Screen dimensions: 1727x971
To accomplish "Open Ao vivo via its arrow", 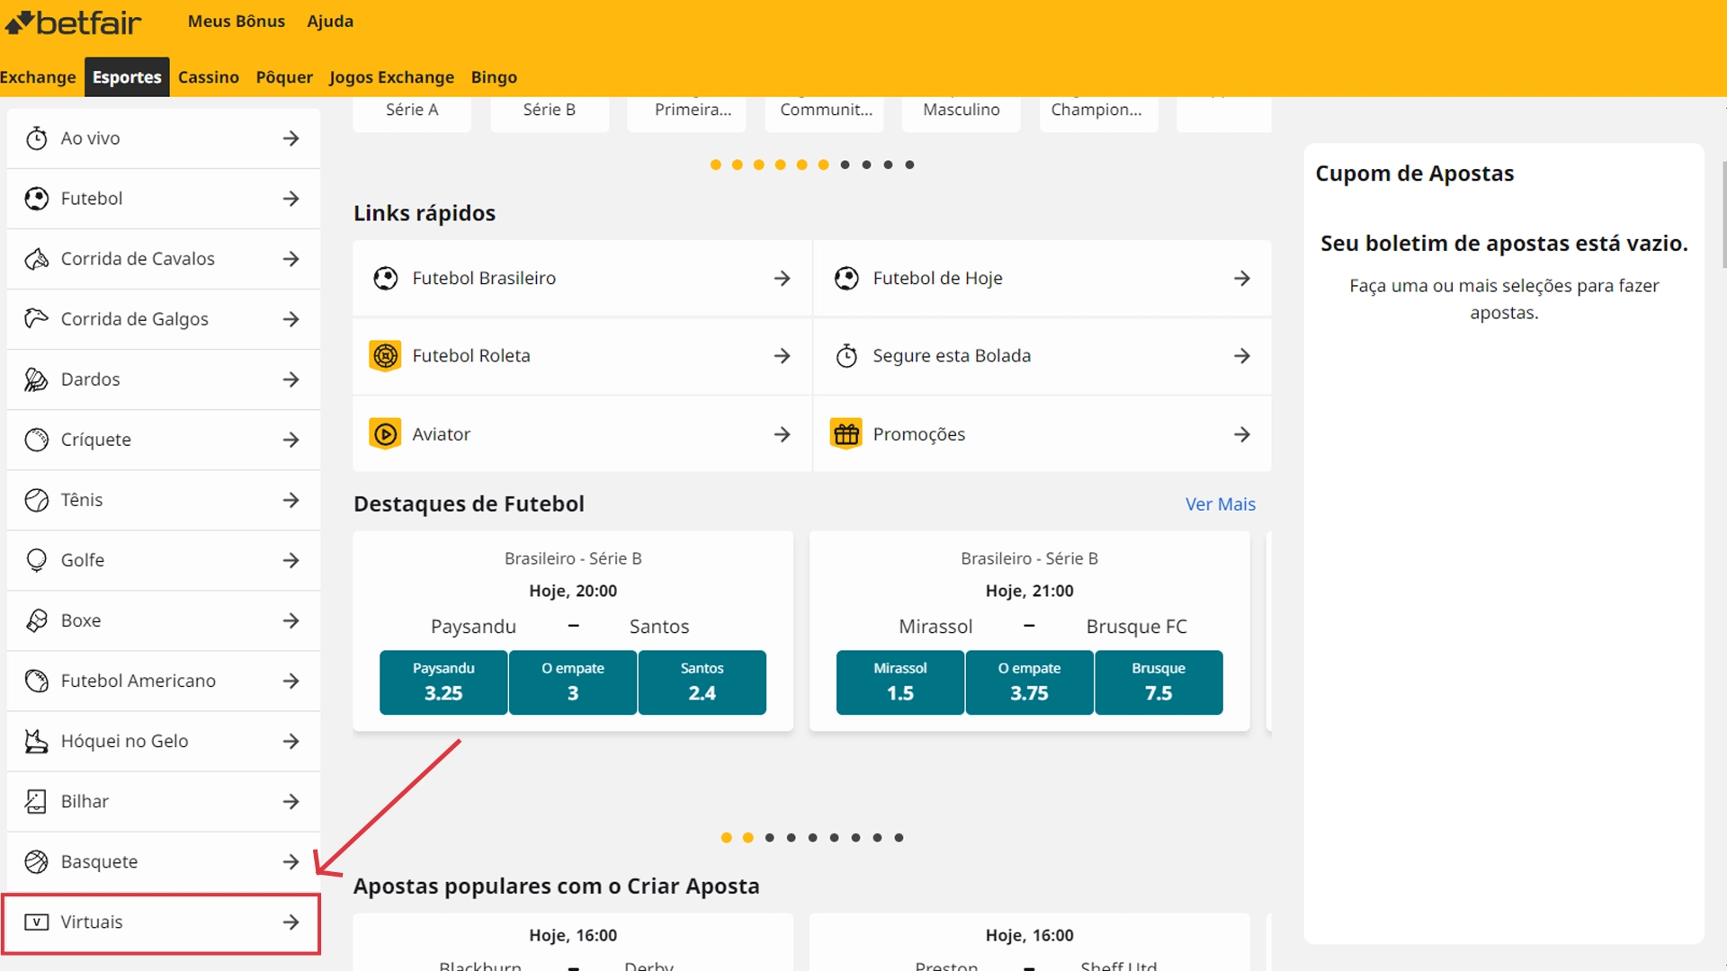I will pos(291,138).
